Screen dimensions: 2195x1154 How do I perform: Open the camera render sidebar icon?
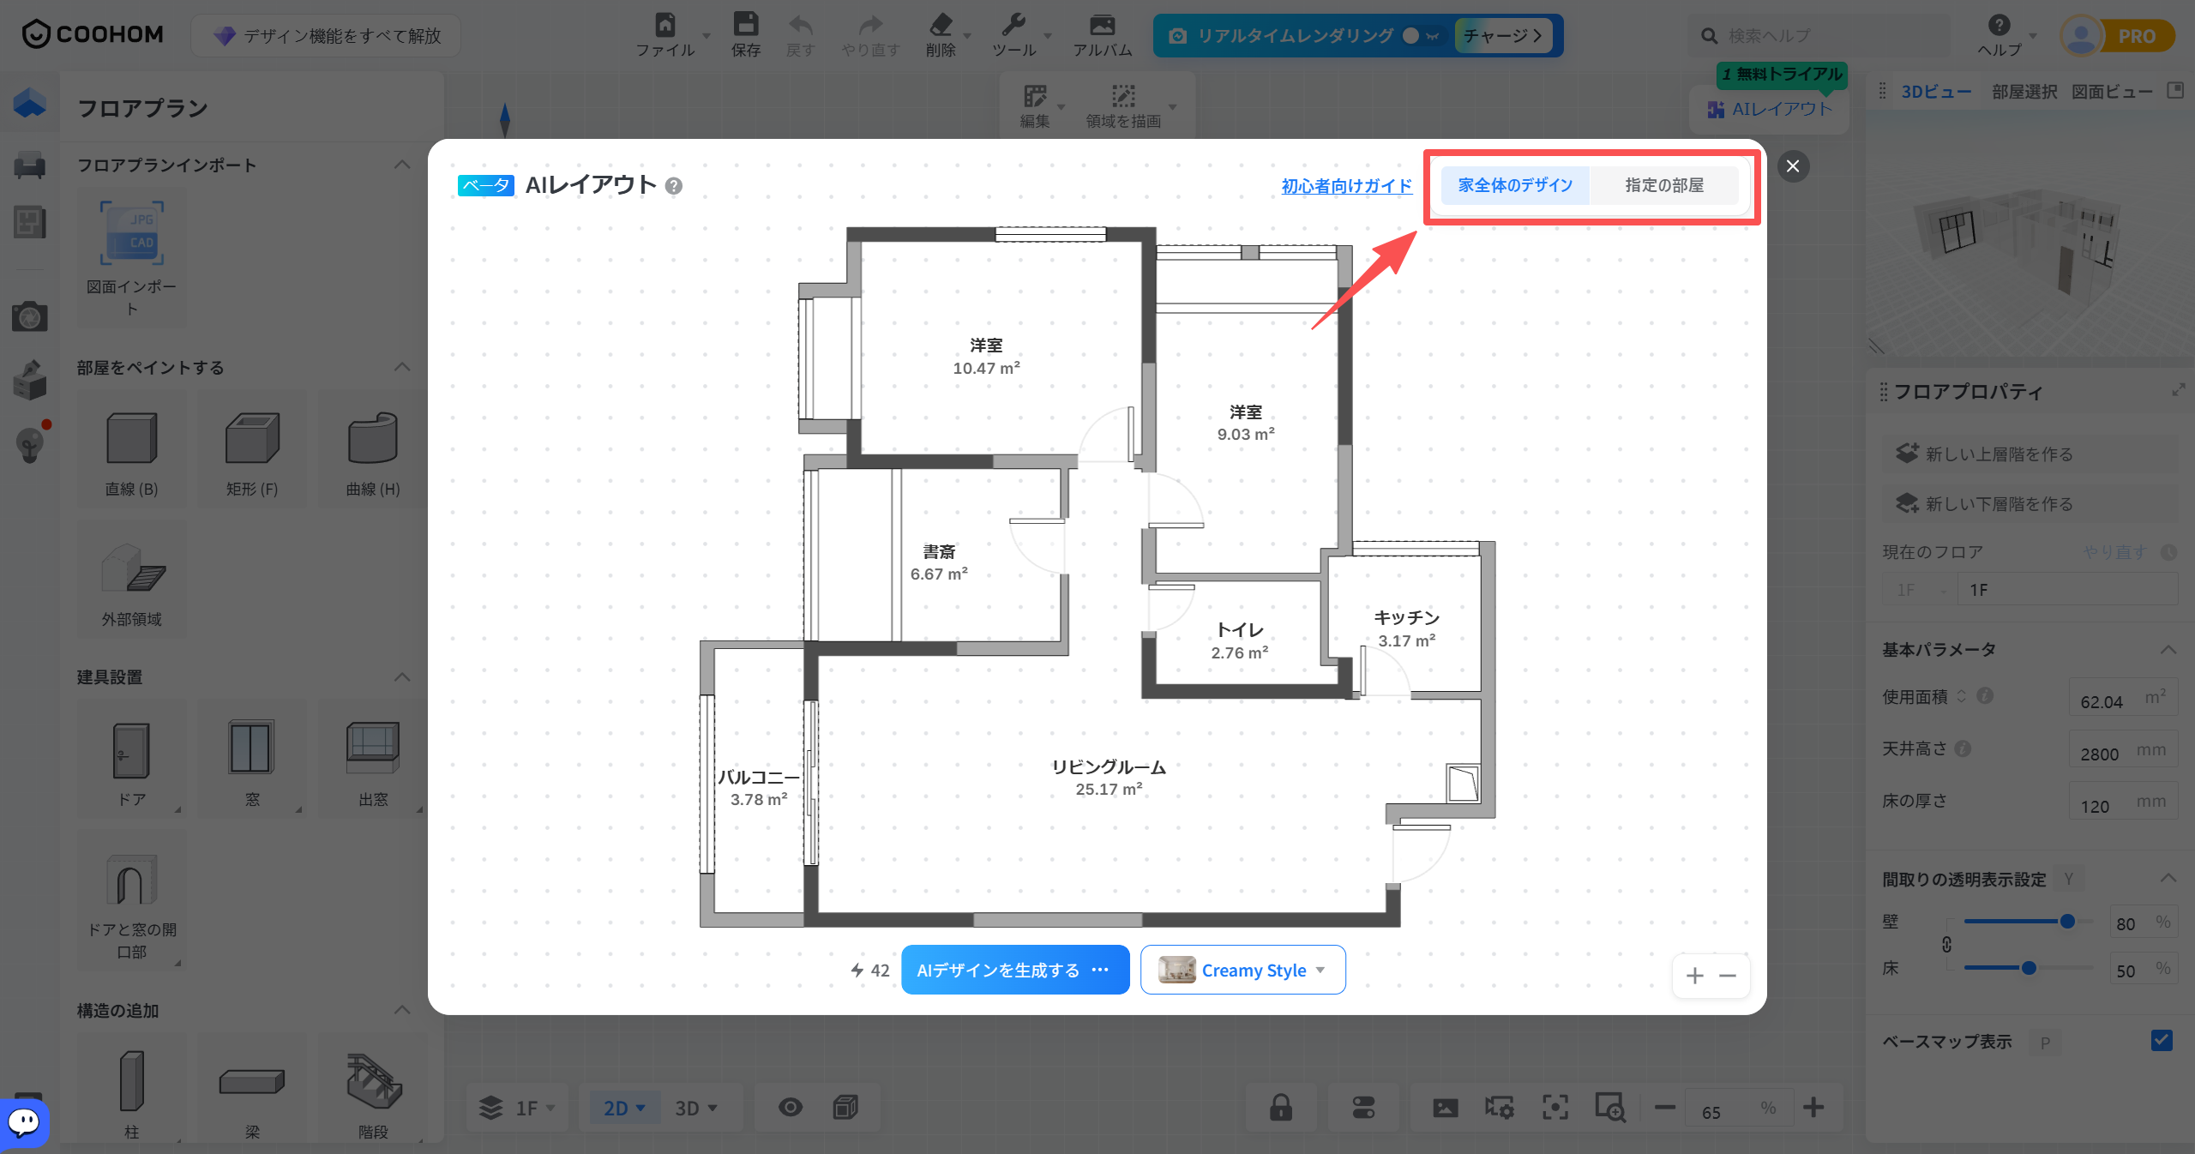[29, 316]
